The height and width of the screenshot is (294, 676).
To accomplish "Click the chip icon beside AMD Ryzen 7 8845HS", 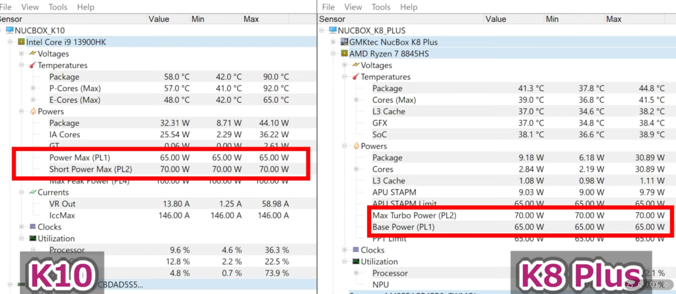I will (344, 53).
